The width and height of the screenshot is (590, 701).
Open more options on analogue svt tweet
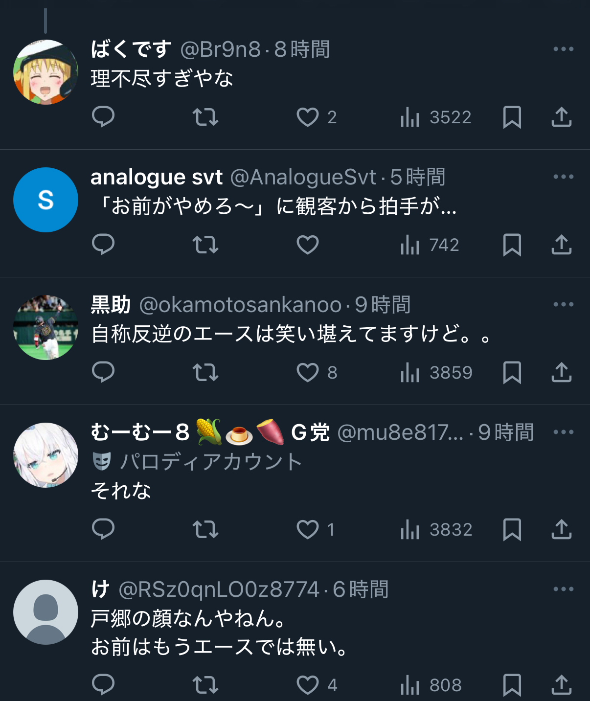tap(563, 177)
